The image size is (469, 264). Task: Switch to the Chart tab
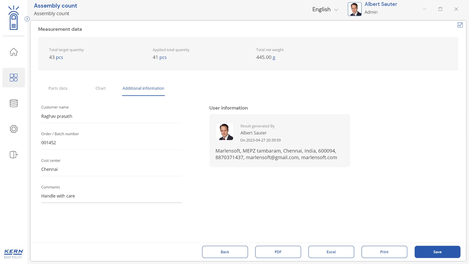(100, 88)
